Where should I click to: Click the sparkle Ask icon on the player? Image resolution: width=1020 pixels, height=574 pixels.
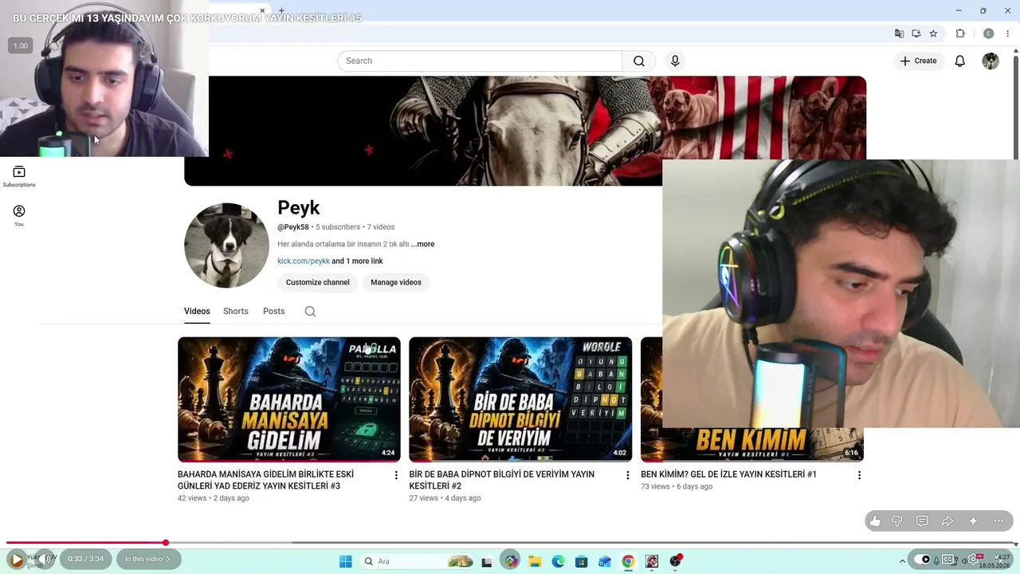tap(973, 521)
